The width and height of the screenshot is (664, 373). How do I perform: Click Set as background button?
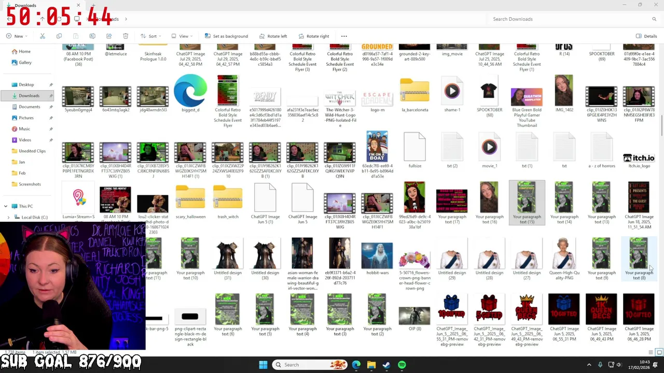(226, 36)
